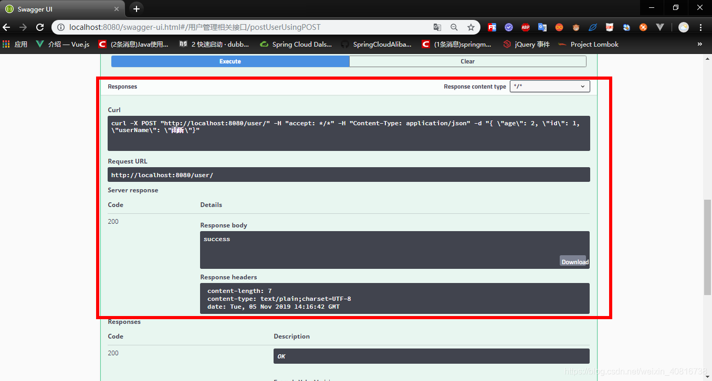Open the (1条消息)springmvc bookmark
The image size is (712, 381).
pos(457,45)
